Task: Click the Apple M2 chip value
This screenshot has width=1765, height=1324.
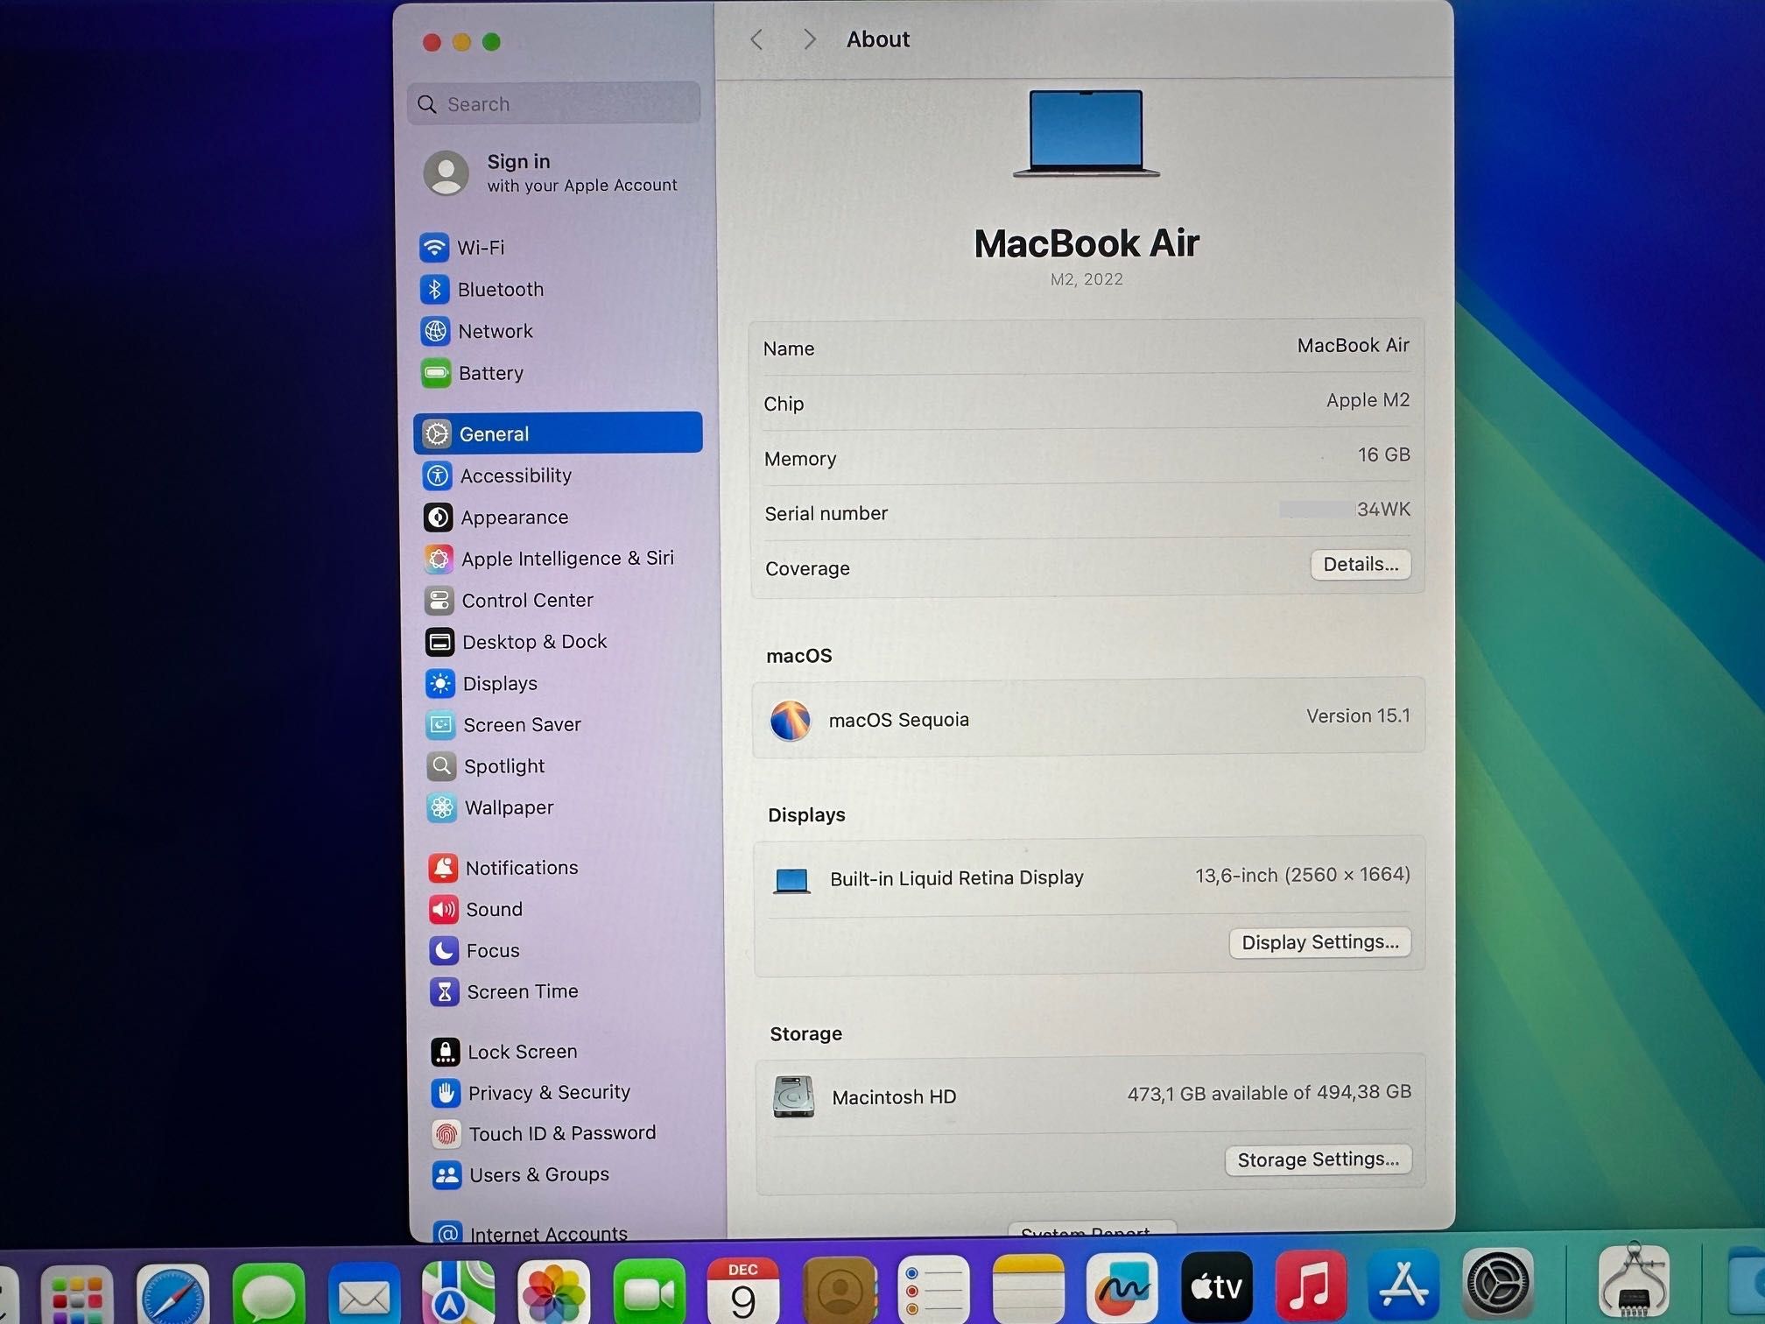Action: (1368, 401)
